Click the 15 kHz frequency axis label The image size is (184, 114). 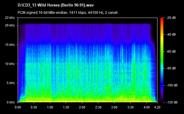click(10, 45)
